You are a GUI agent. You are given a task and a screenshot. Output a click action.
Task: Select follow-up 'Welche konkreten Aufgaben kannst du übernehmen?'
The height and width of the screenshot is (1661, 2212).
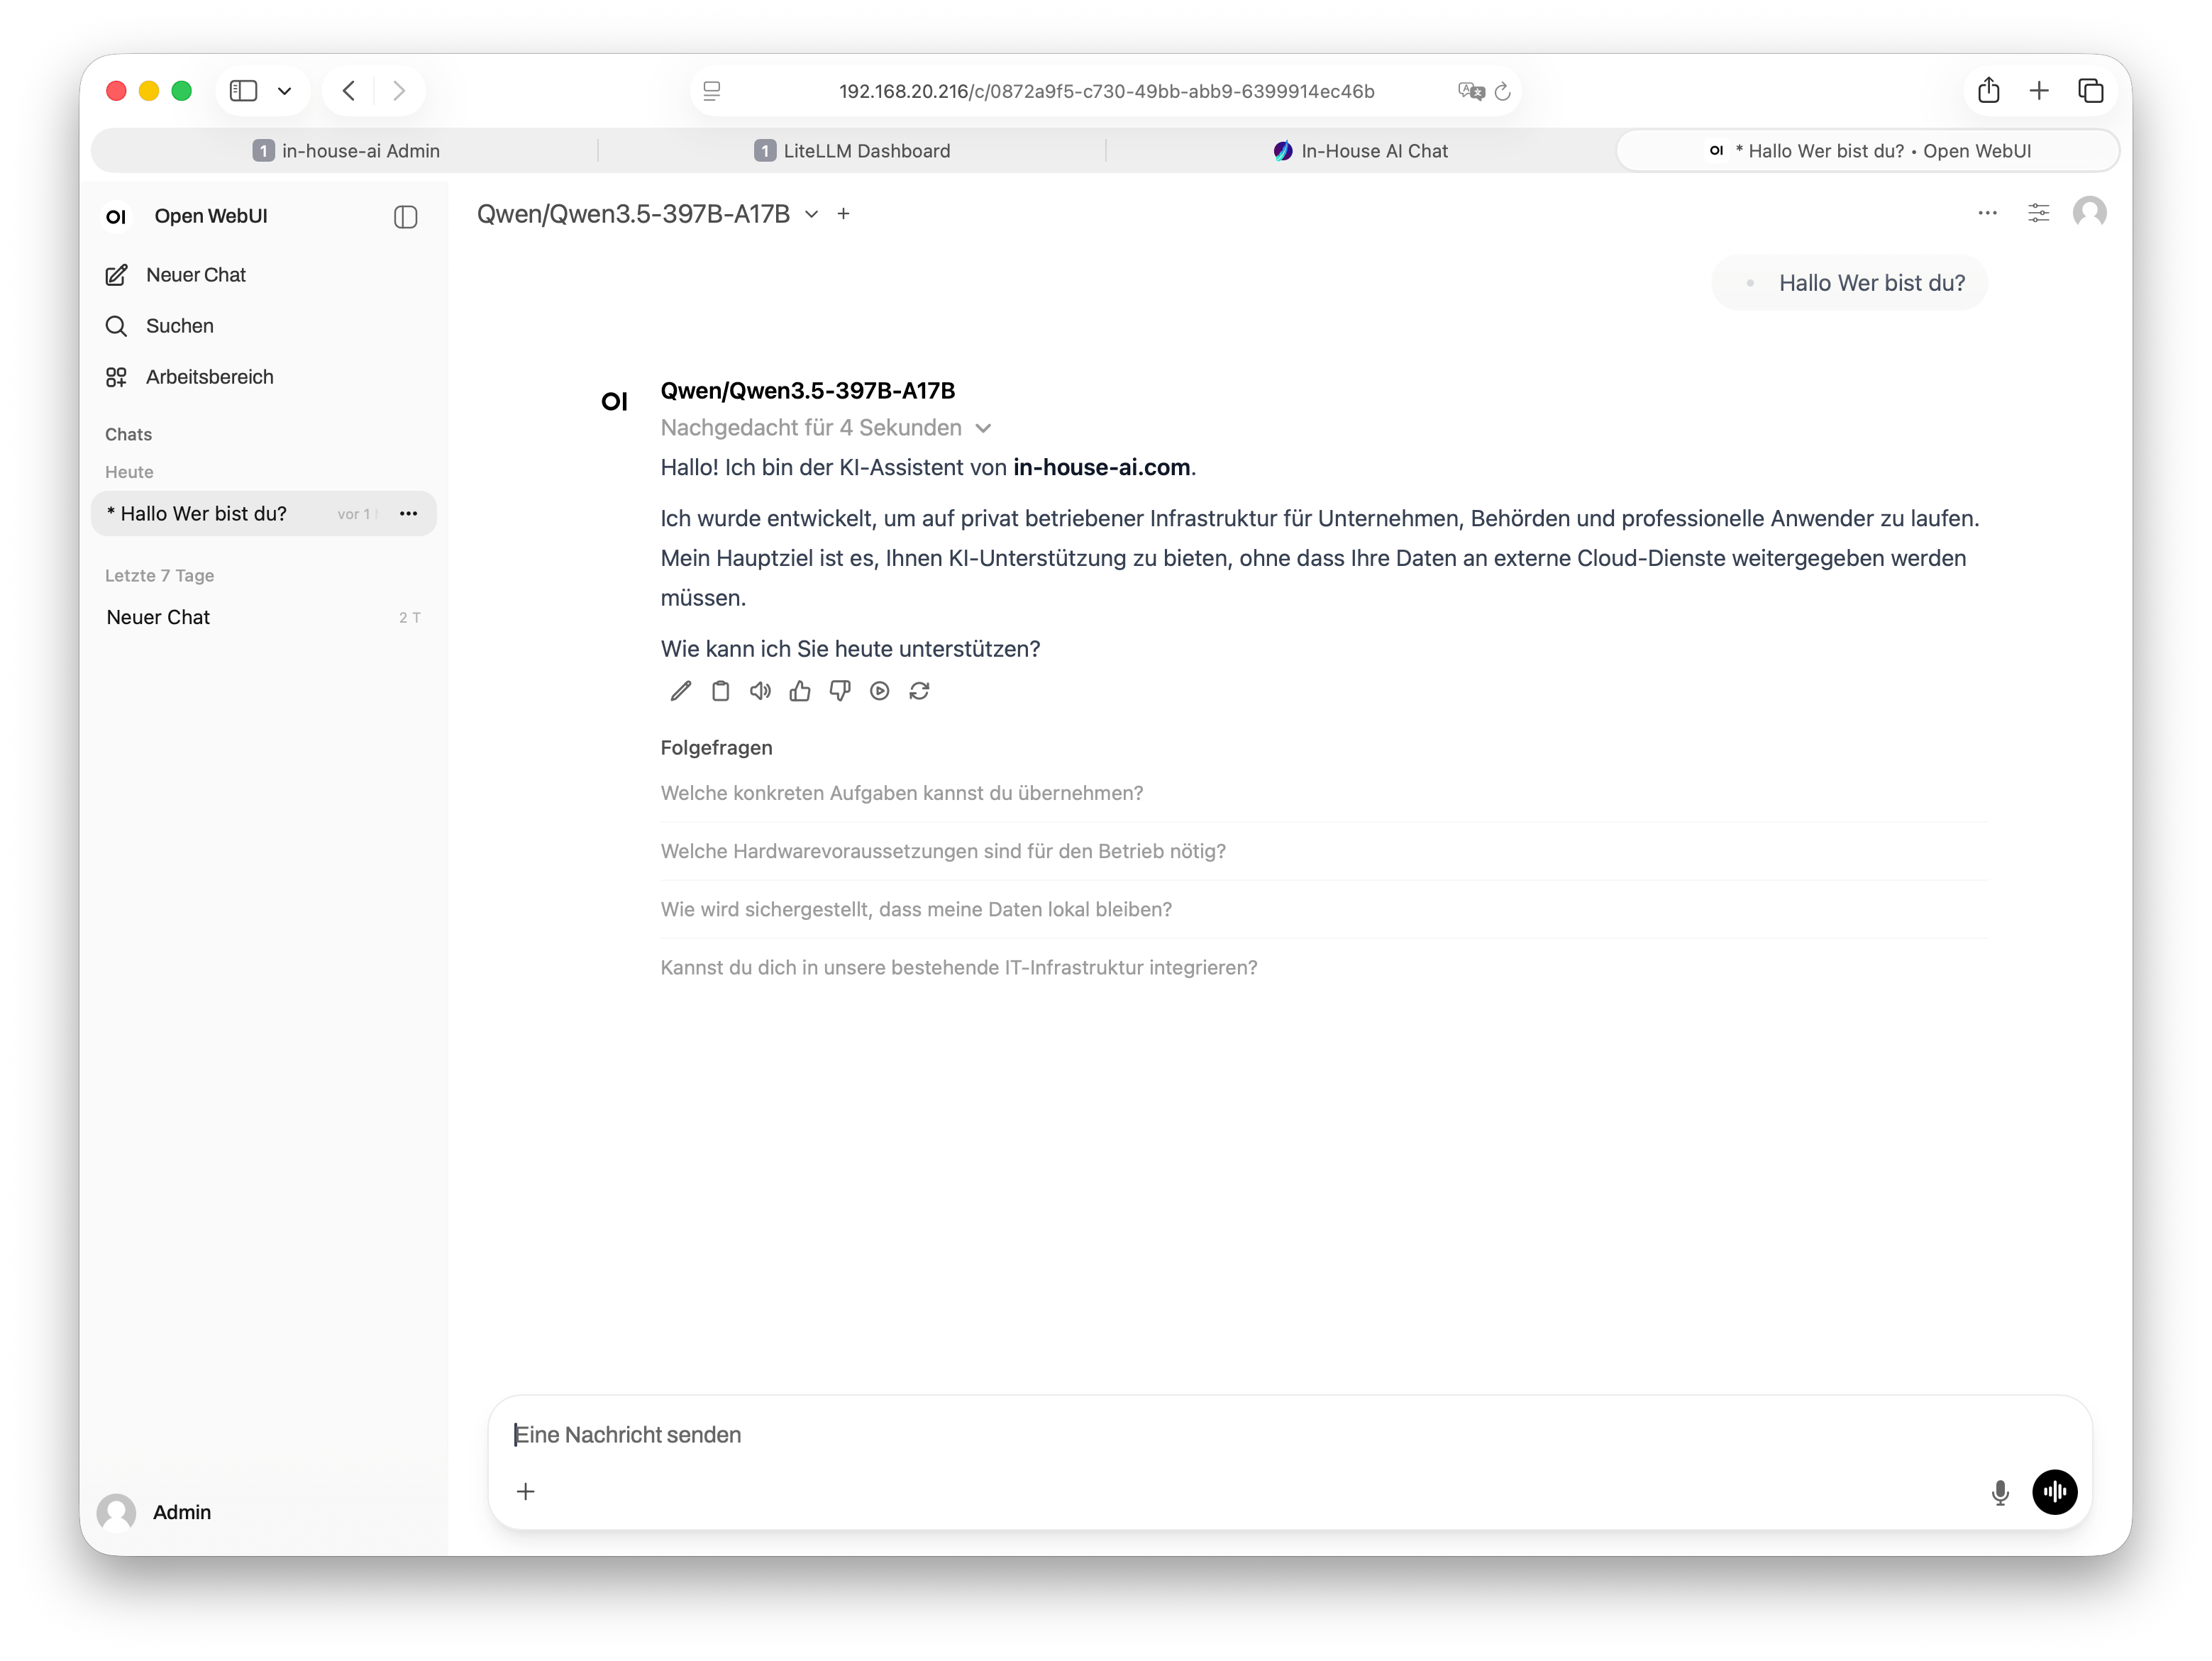(x=901, y=792)
